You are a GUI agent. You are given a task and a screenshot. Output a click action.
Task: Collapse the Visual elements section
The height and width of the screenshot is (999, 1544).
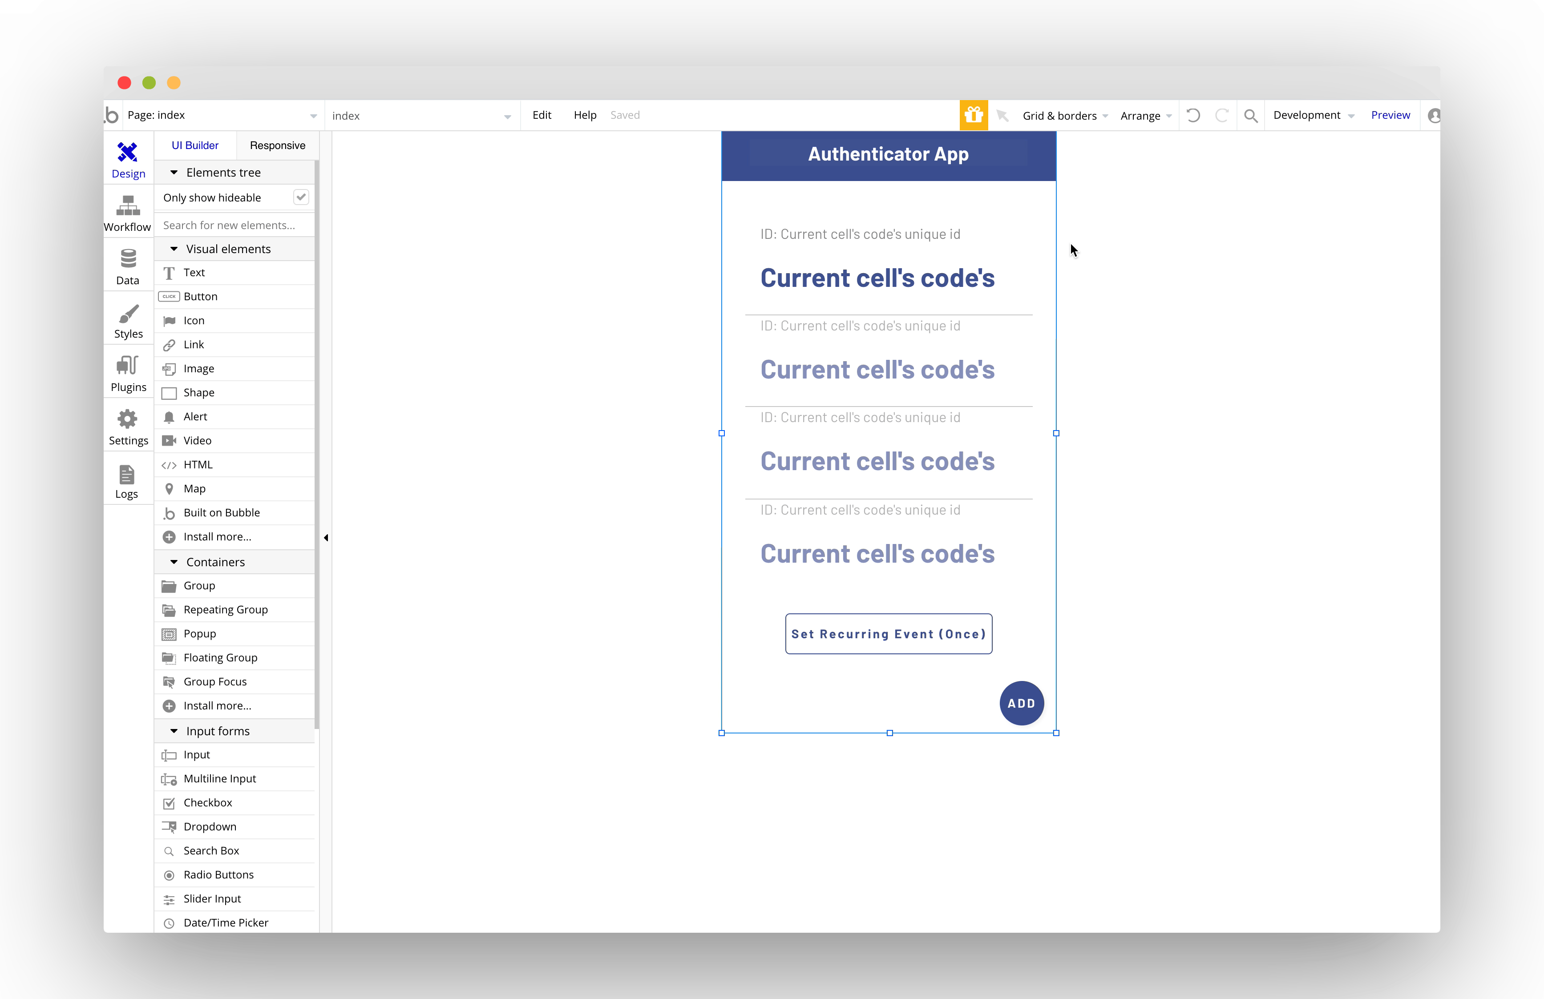[174, 249]
